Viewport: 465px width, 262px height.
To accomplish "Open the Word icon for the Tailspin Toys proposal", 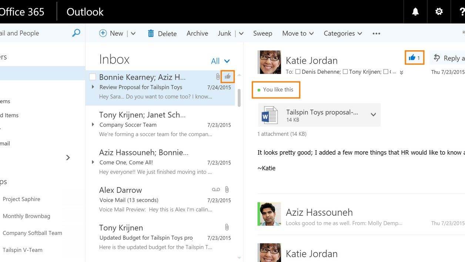I will pos(270,115).
